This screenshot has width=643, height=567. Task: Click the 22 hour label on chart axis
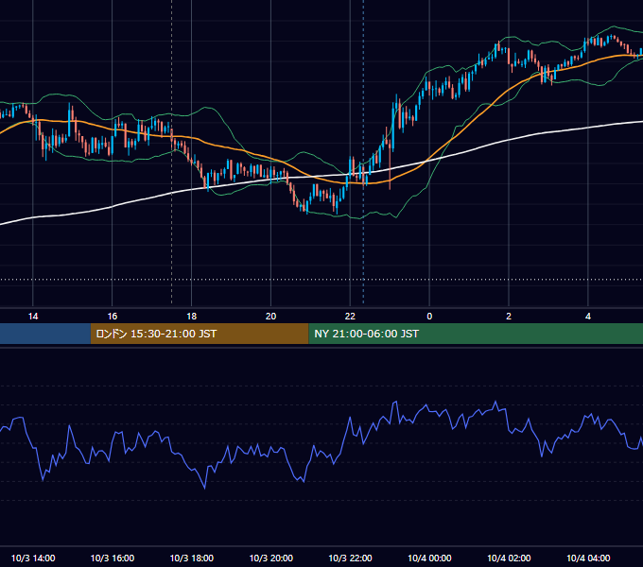pyautogui.click(x=350, y=317)
